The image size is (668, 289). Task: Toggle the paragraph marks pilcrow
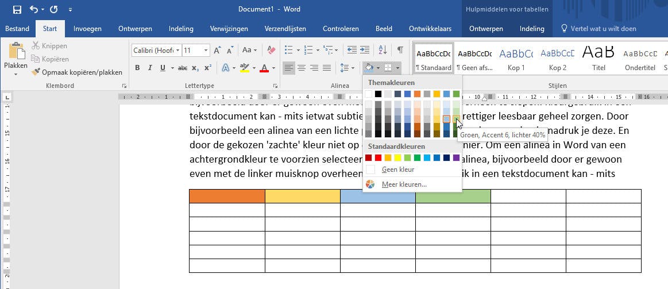(x=400, y=50)
